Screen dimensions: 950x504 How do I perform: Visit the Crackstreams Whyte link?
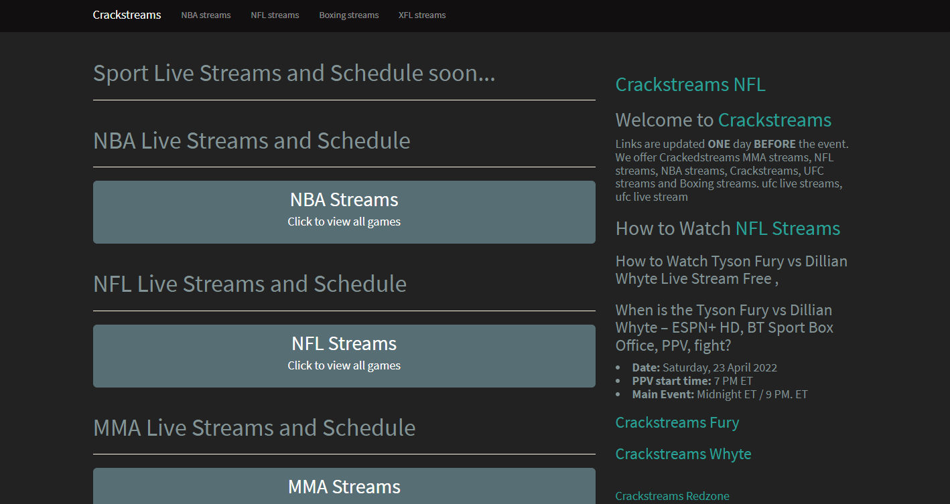point(683,454)
